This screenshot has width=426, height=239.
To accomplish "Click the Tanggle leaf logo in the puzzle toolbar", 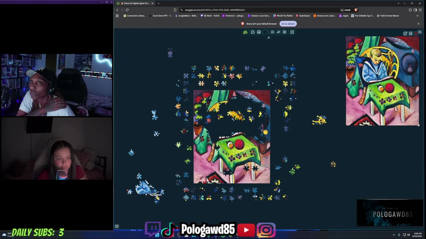I will 245,32.
